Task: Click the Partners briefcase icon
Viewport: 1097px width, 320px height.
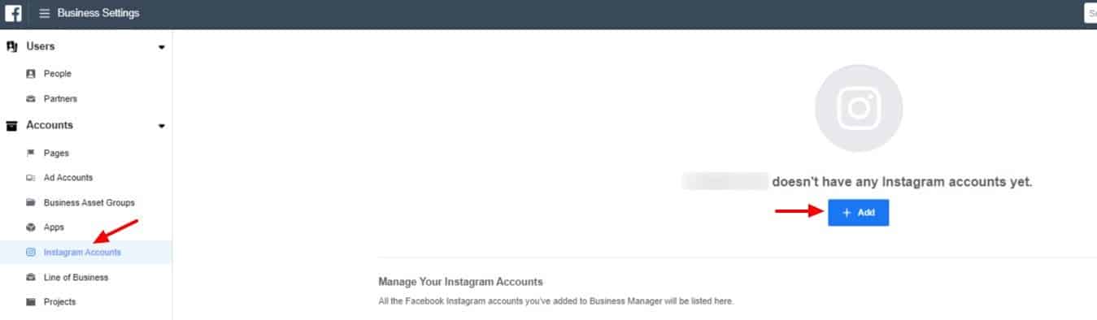Action: [31, 99]
